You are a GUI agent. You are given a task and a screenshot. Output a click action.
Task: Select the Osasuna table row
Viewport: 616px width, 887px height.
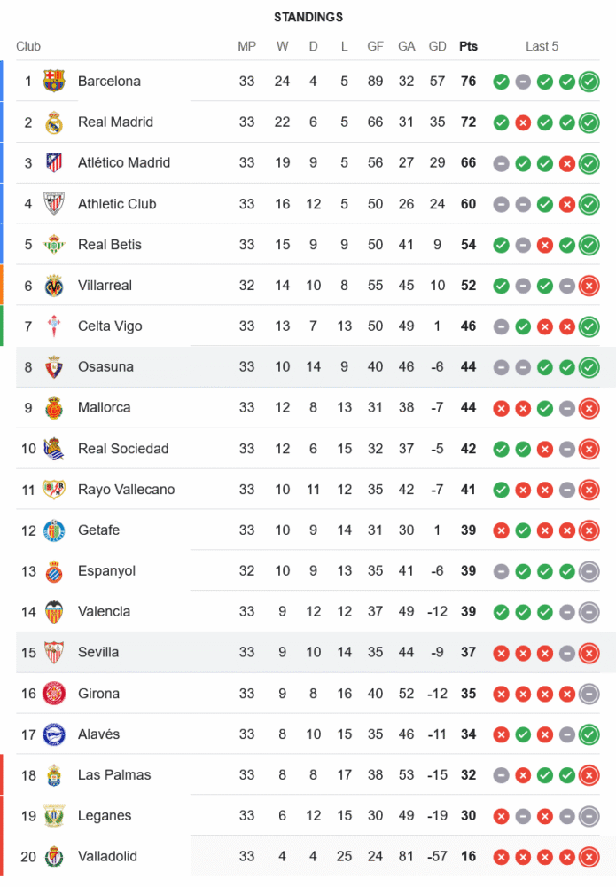pos(310,367)
